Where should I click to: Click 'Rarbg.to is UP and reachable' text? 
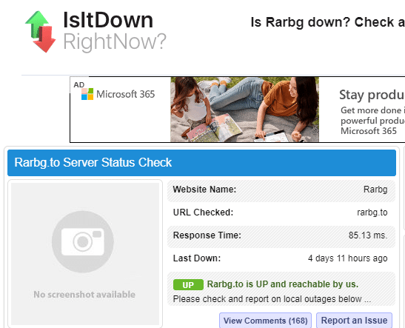pyautogui.click(x=283, y=284)
